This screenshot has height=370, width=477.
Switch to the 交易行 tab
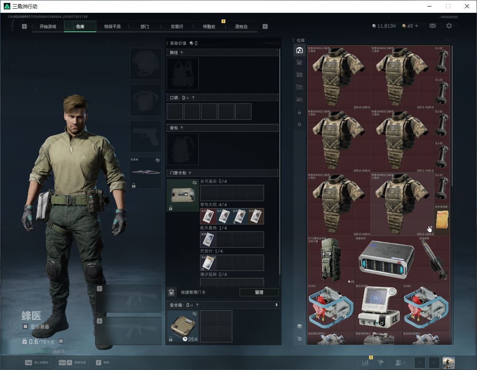coord(177,26)
